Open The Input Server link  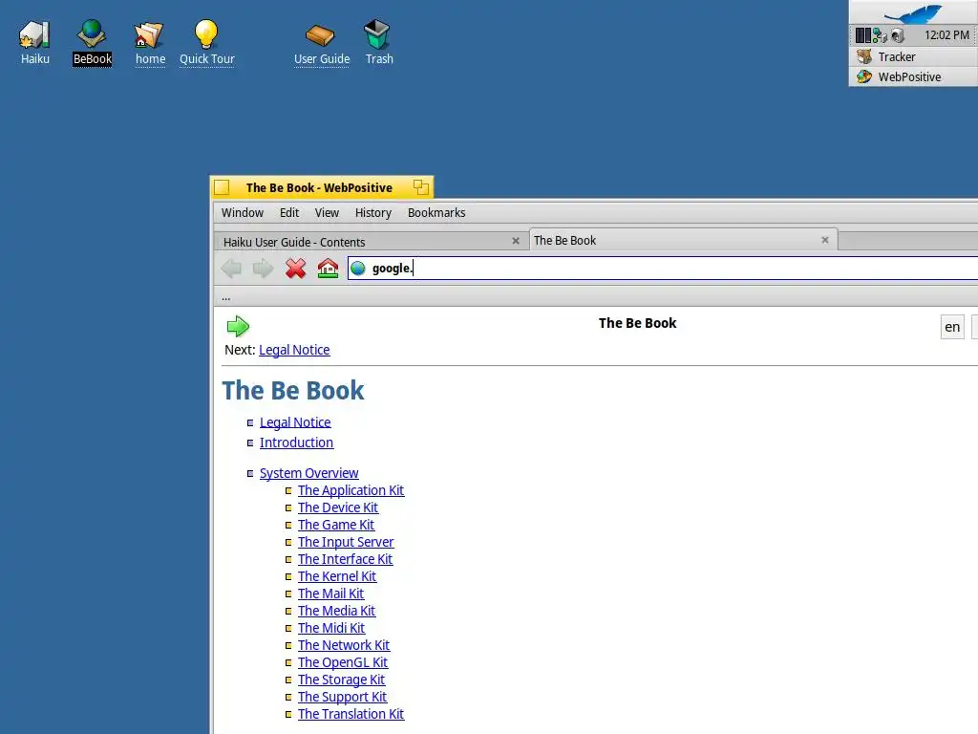(346, 542)
